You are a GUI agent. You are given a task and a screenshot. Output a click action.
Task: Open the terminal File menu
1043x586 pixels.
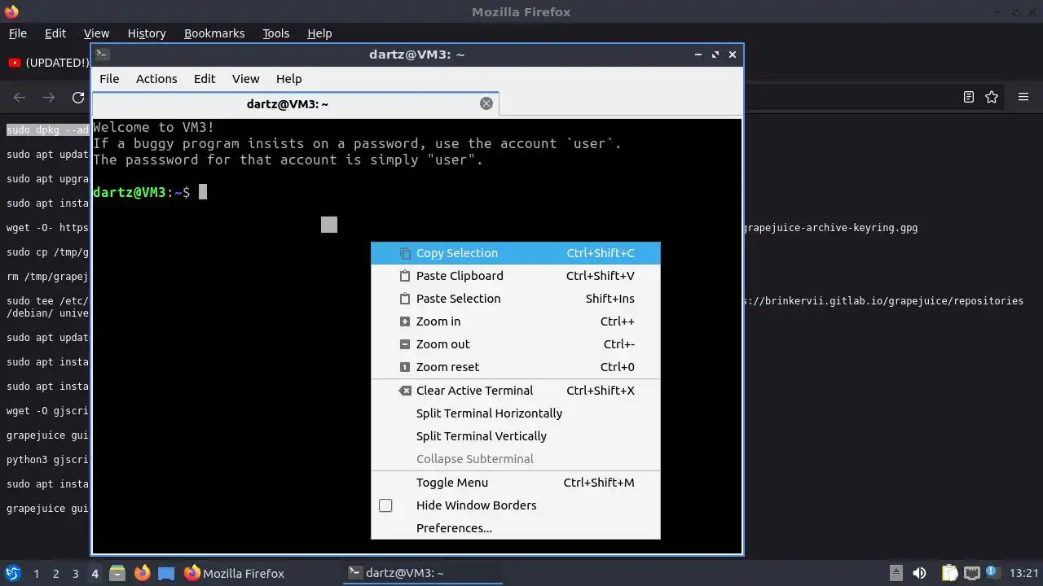point(109,79)
